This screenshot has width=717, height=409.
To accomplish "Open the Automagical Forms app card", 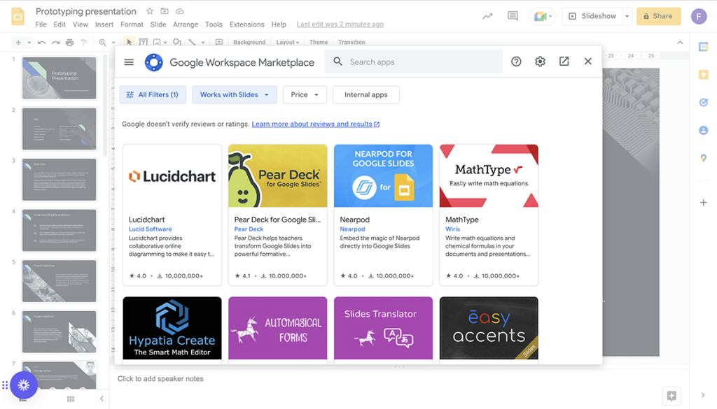I will (278, 330).
